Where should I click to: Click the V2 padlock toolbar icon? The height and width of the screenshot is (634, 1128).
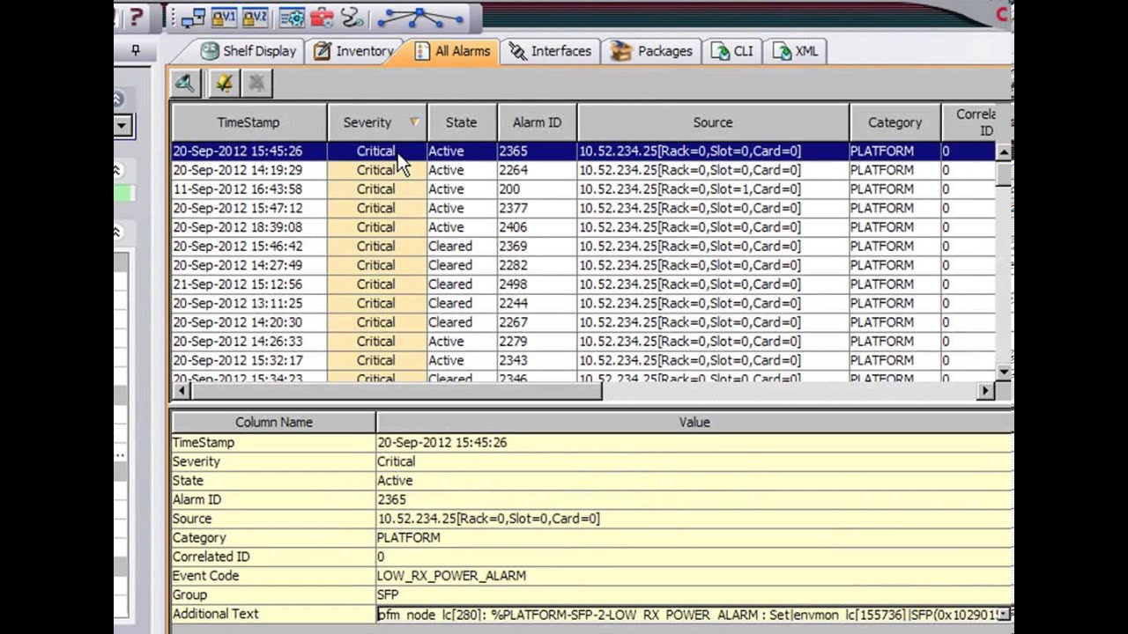tap(254, 17)
